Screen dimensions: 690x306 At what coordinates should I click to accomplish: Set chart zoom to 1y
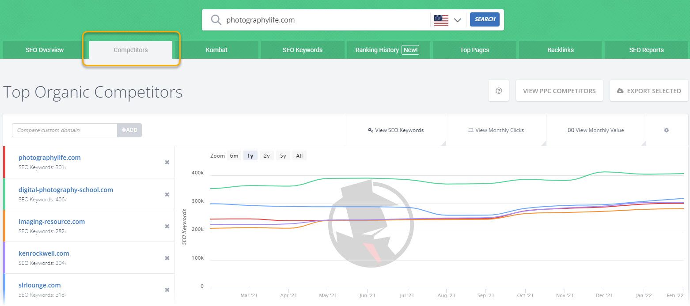click(250, 155)
